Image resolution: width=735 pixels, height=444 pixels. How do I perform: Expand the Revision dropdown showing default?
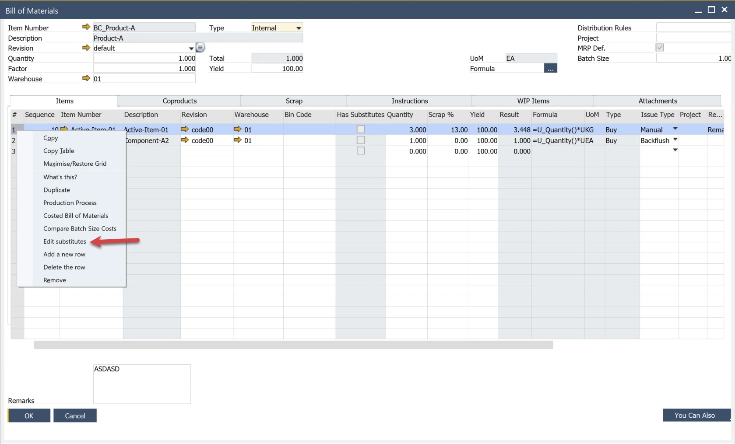(191, 48)
